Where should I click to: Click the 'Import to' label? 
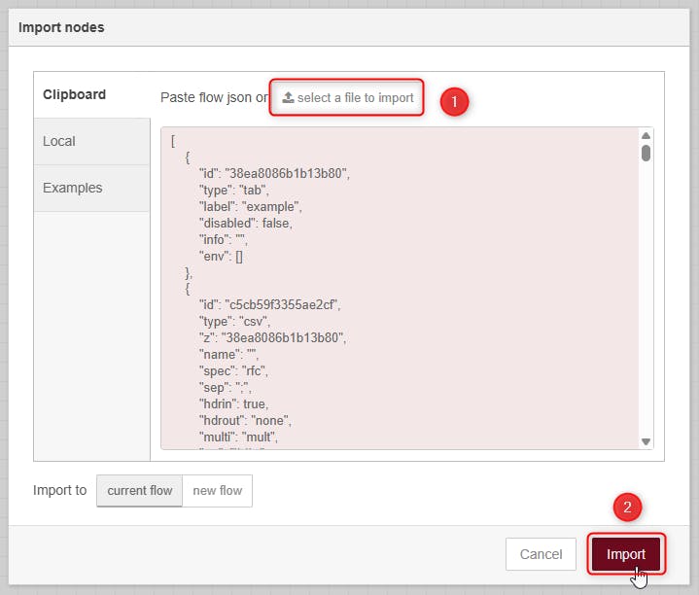coord(59,490)
